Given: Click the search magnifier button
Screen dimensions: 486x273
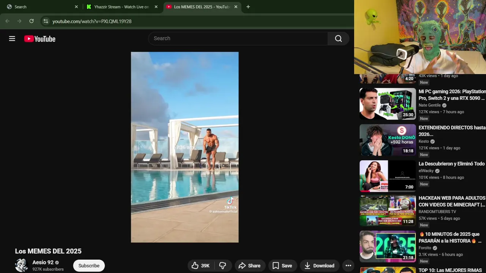Looking at the screenshot, I should tap(338, 38).
